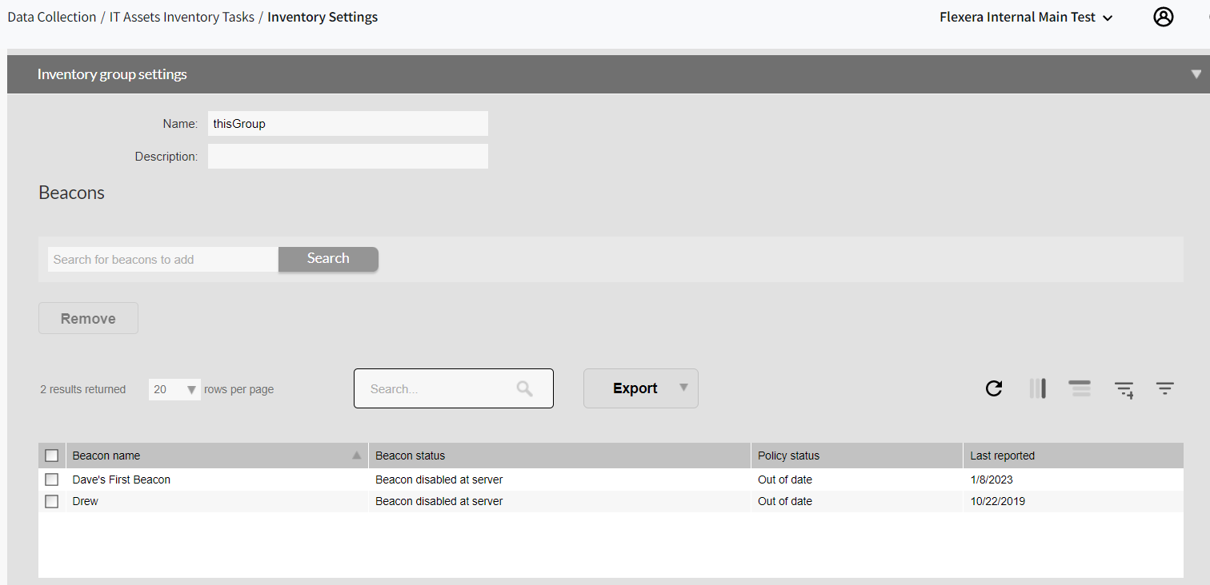The image size is (1210, 585).
Task: Click the table Search... field
Action: coord(454,388)
